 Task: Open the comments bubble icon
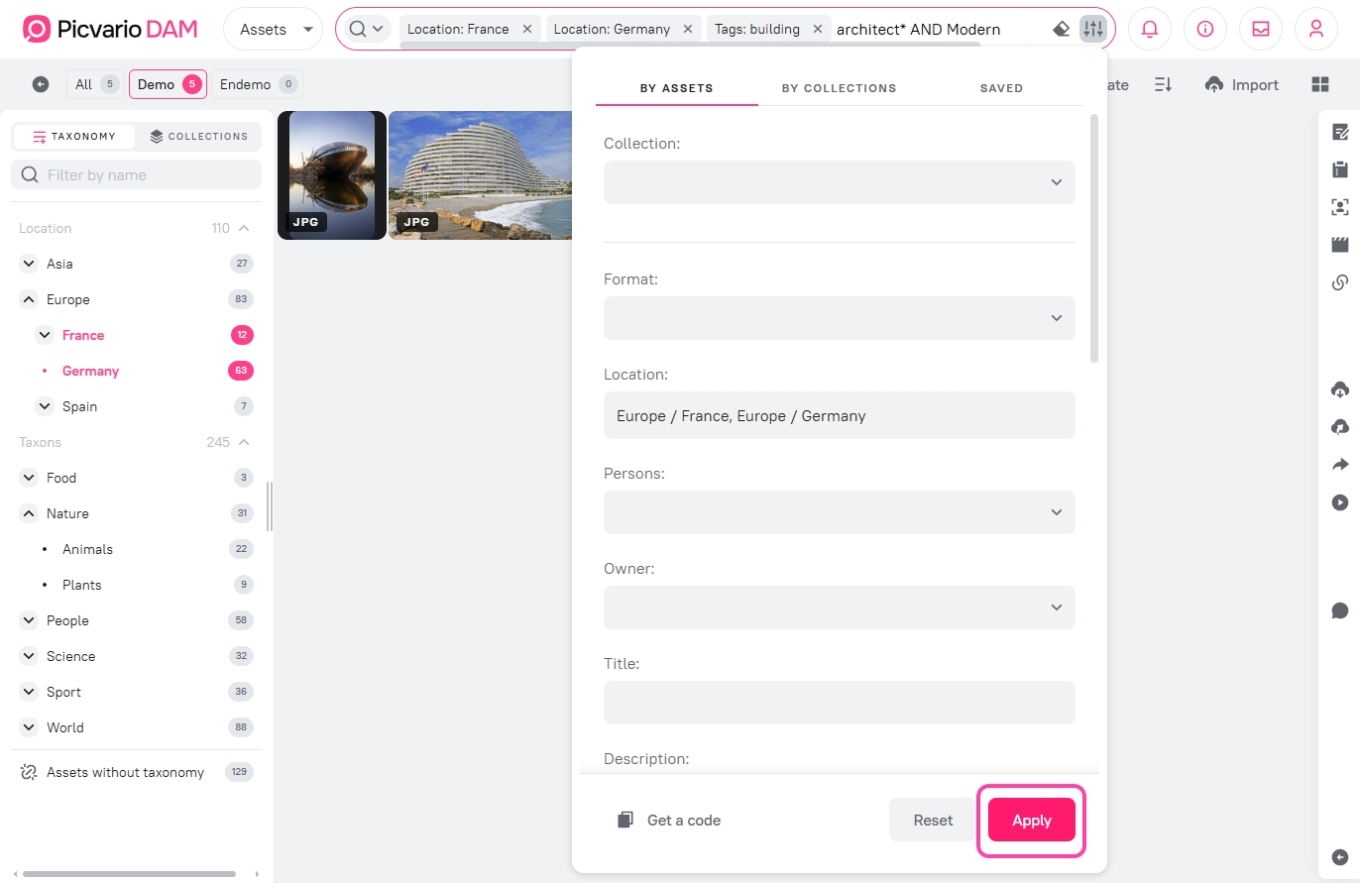(1340, 610)
